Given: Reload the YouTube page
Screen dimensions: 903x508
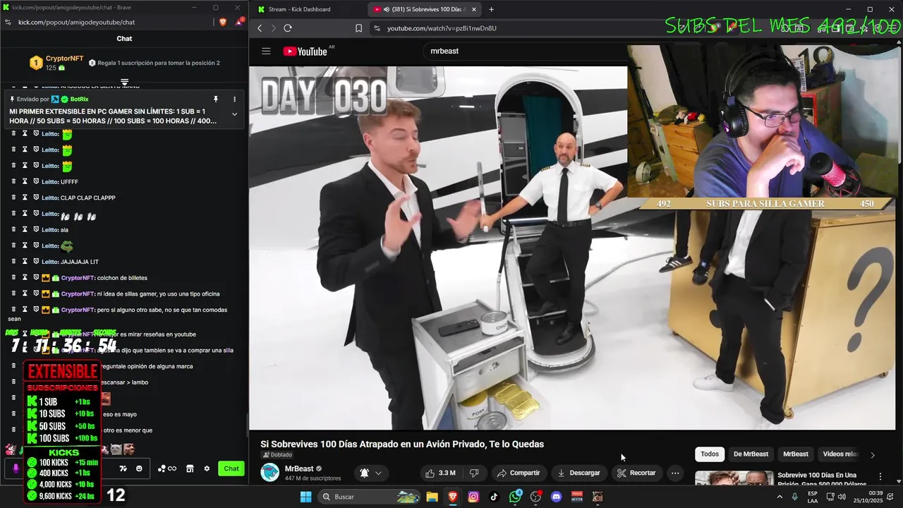Looking at the screenshot, I should click(288, 28).
